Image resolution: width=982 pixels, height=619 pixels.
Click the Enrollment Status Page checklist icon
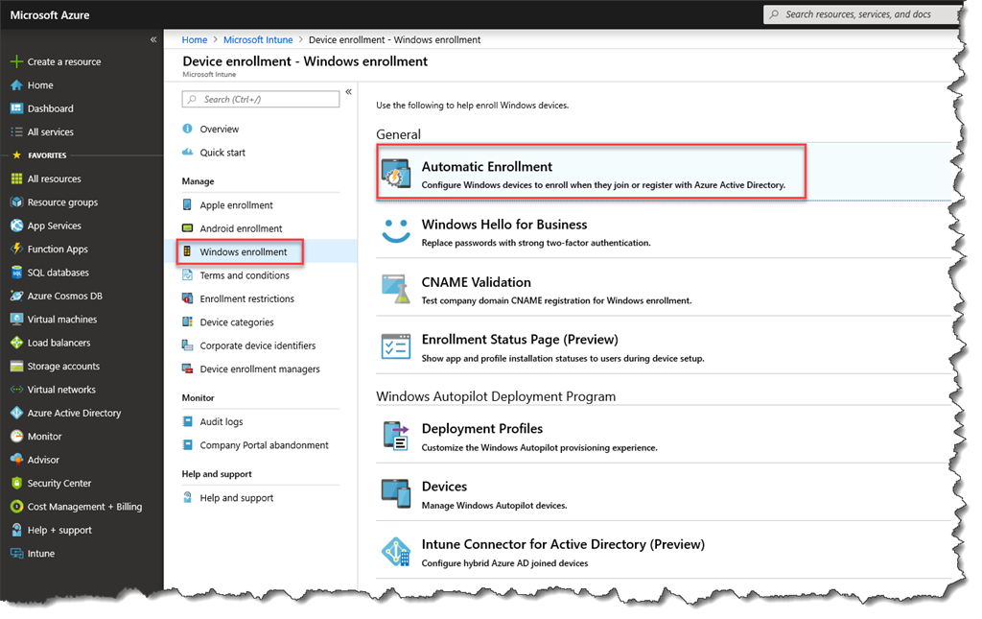(x=396, y=346)
